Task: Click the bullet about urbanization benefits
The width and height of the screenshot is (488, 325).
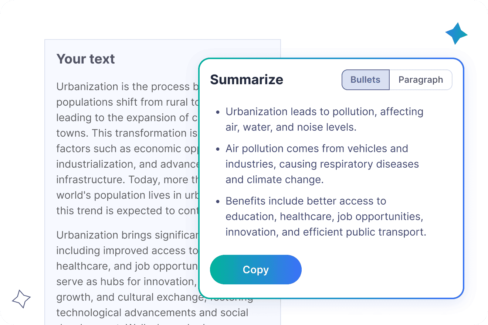Action: [x=326, y=216]
